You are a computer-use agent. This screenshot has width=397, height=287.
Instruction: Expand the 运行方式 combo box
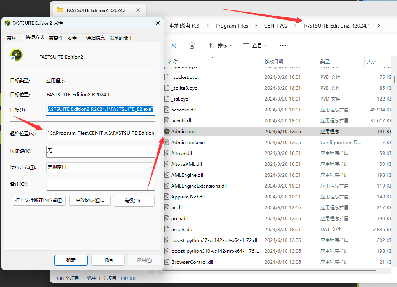click(x=151, y=167)
